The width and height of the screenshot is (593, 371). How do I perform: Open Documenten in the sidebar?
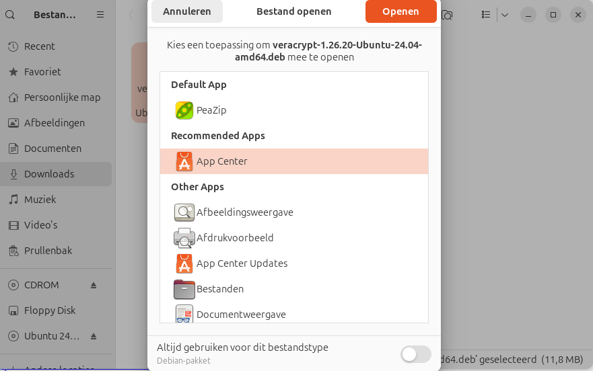(53, 149)
